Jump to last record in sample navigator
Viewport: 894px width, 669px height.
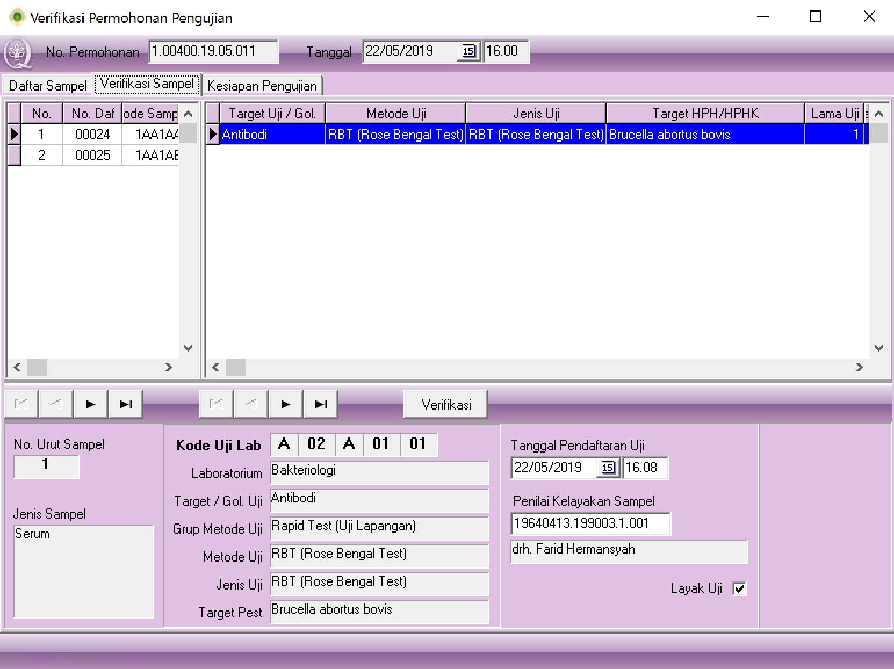click(125, 404)
